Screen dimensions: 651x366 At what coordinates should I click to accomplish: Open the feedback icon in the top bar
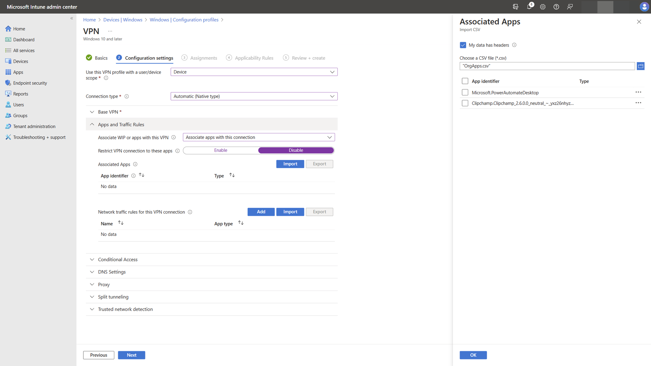570,7
